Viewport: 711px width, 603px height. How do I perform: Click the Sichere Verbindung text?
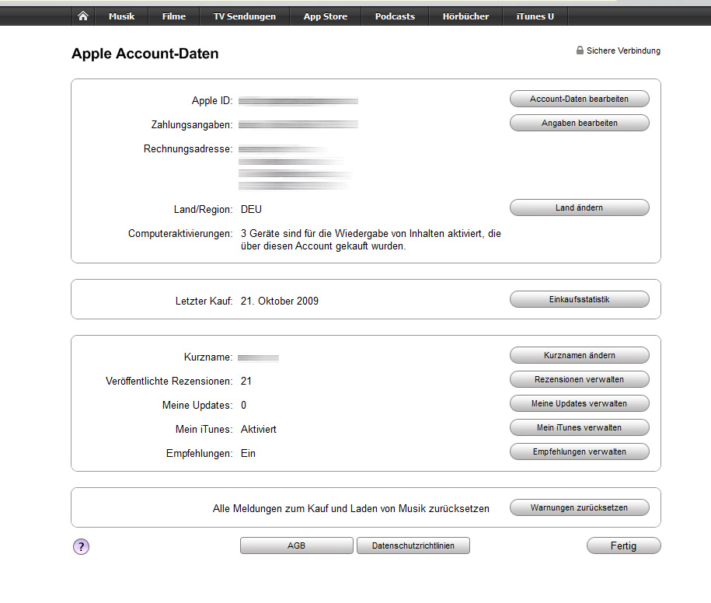coord(623,51)
